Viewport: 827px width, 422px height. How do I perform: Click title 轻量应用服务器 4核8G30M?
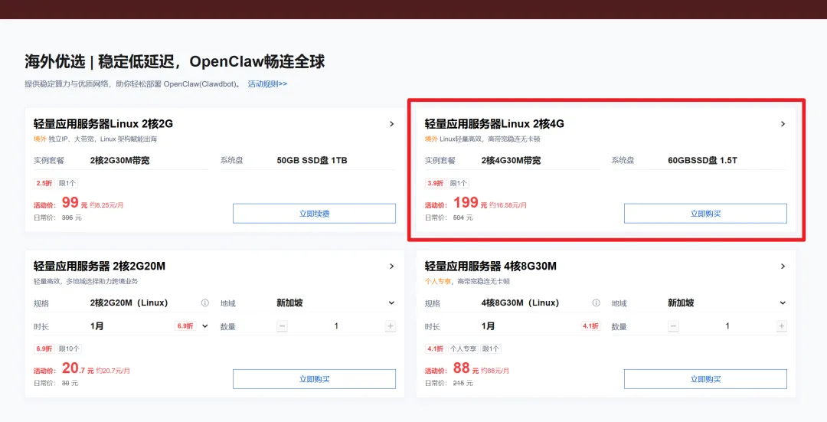tap(491, 267)
